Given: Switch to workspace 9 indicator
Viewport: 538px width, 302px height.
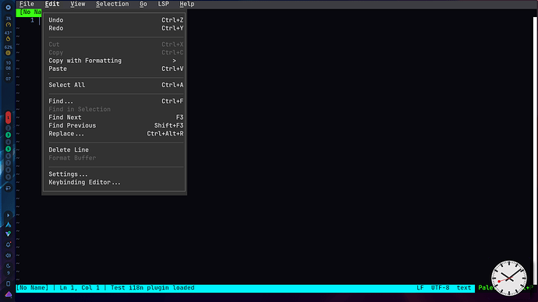Looking at the screenshot, I should pyautogui.click(x=9, y=177).
